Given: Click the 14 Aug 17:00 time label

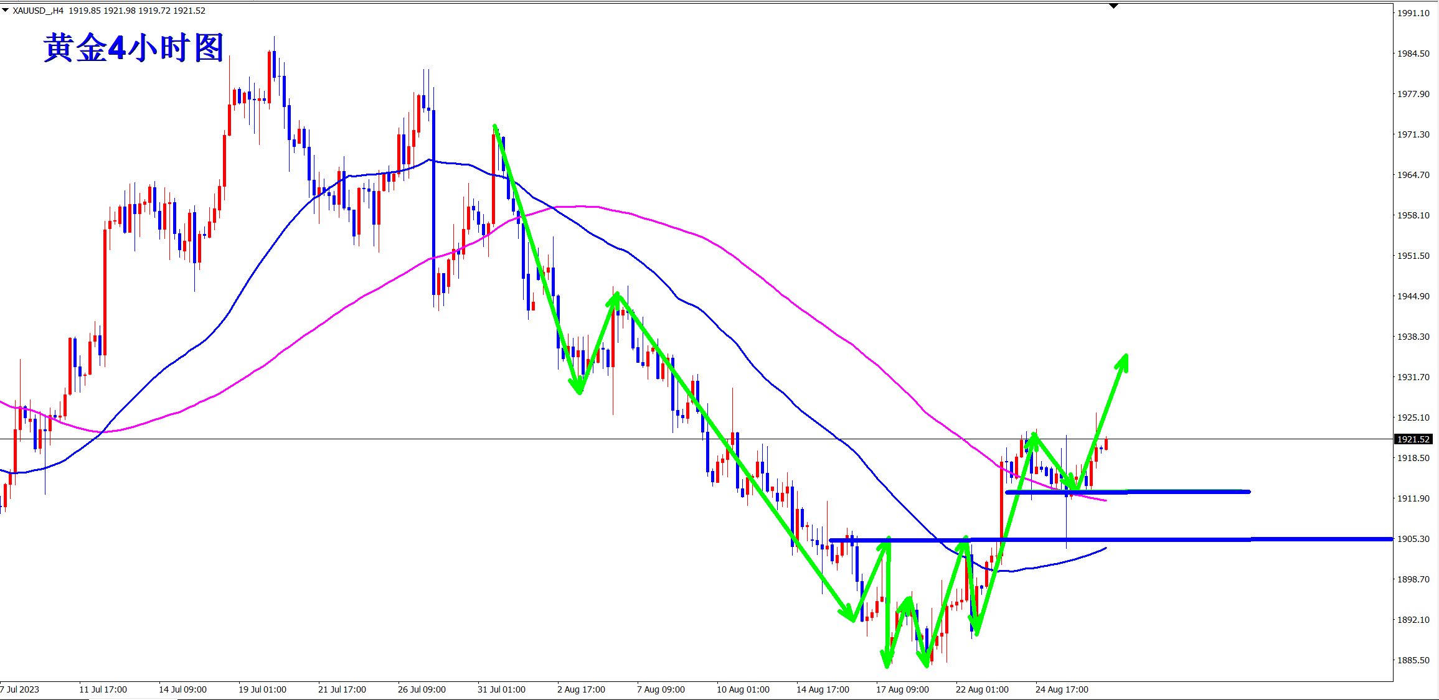Looking at the screenshot, I should coord(823,689).
